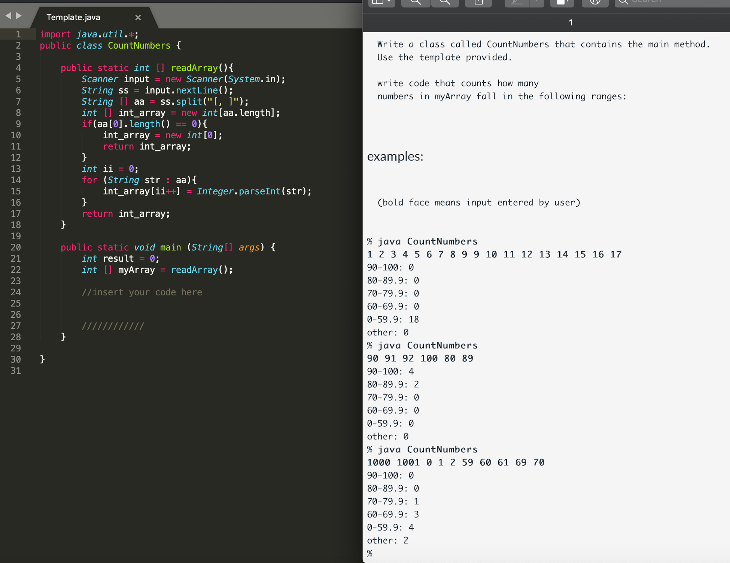
Task: Toggle the line highlight on line 24
Action: (x=16, y=292)
